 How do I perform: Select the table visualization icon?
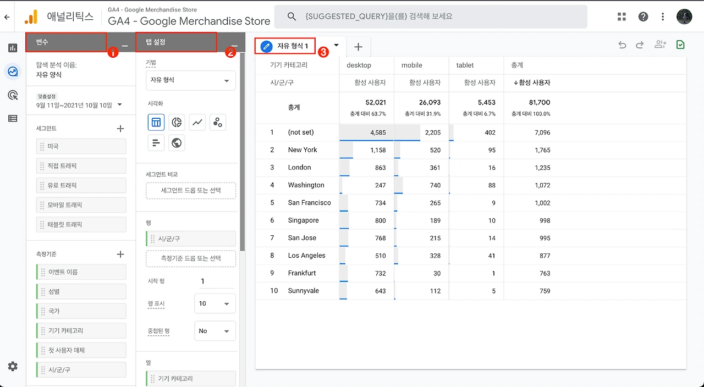156,122
